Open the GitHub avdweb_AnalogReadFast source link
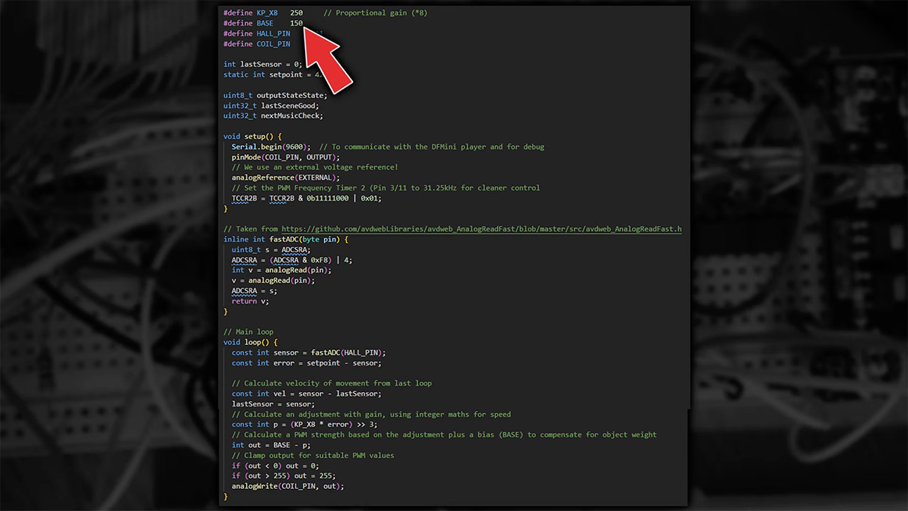 481,229
